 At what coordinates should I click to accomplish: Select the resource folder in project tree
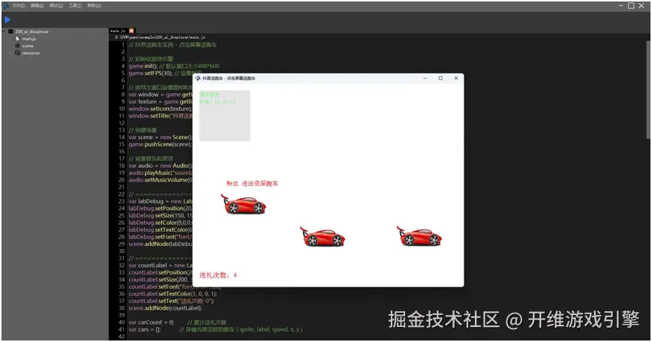[x=31, y=52]
